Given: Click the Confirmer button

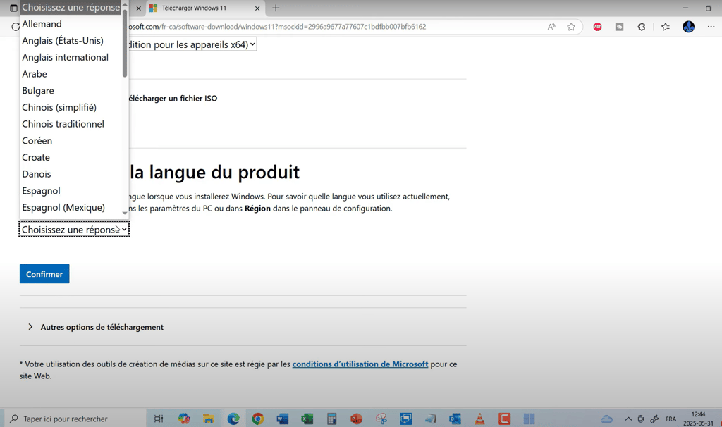Looking at the screenshot, I should tap(44, 274).
